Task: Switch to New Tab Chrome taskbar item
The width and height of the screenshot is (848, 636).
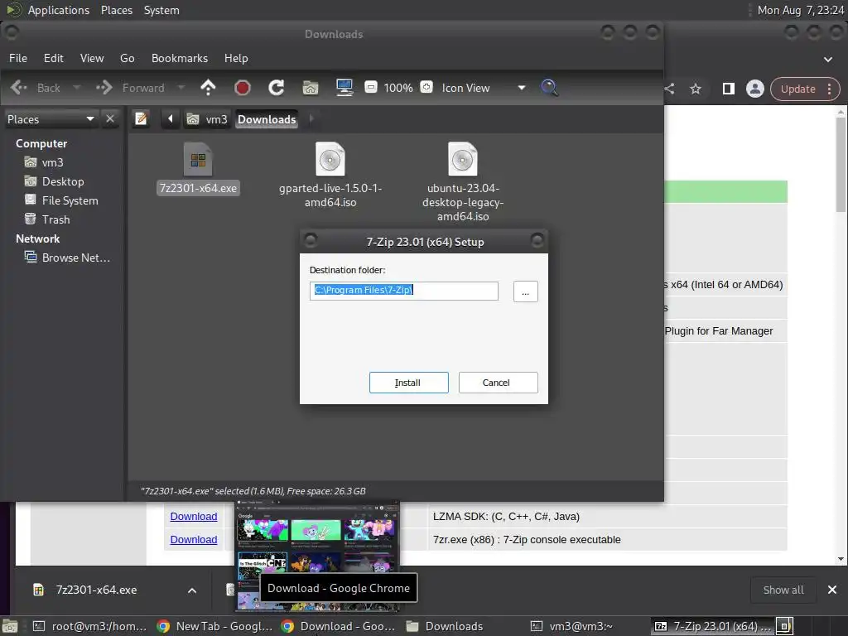Action: pos(214,626)
